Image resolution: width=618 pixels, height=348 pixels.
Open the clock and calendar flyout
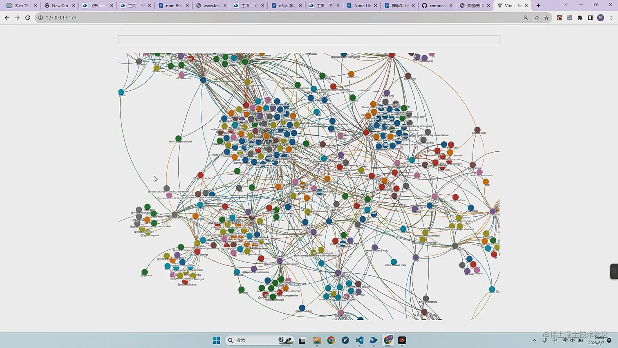tap(596, 340)
